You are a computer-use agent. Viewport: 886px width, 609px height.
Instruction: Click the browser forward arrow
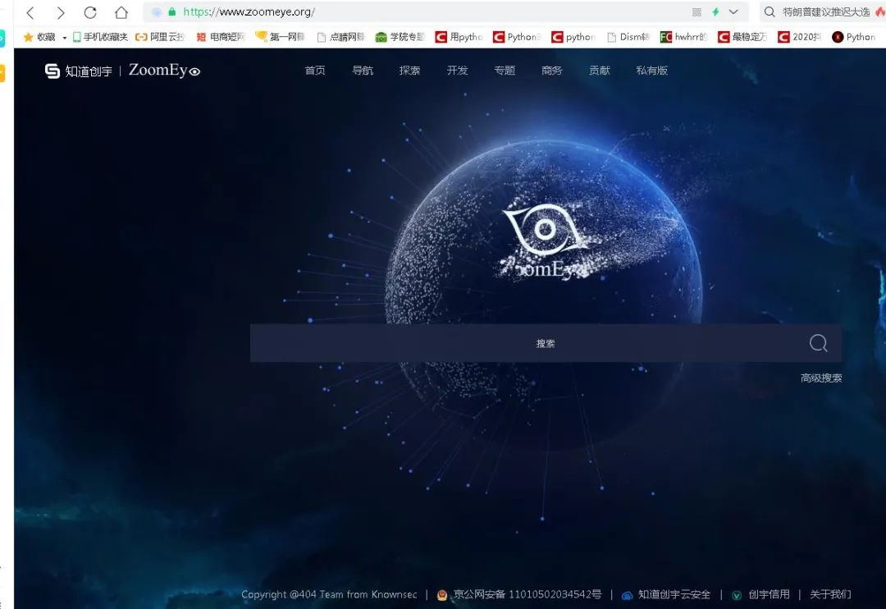(61, 12)
